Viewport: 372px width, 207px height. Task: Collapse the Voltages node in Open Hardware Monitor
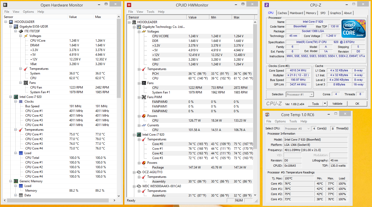[x=20, y=36]
